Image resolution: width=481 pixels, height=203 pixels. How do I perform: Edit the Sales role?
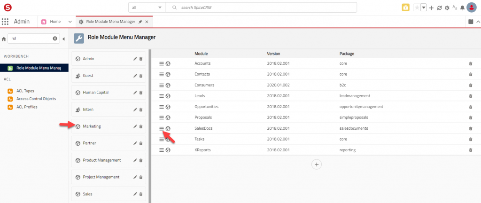[x=135, y=194]
